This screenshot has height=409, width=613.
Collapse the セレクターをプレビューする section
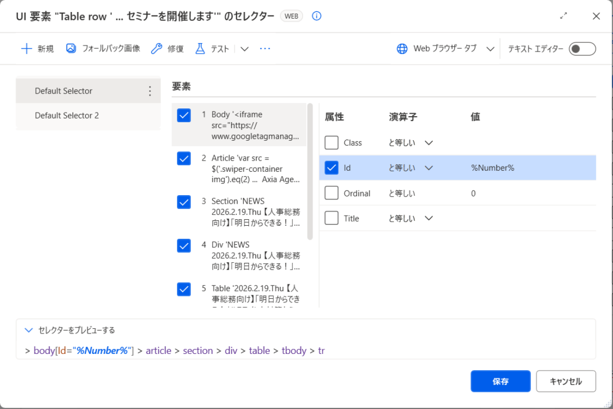(28, 330)
